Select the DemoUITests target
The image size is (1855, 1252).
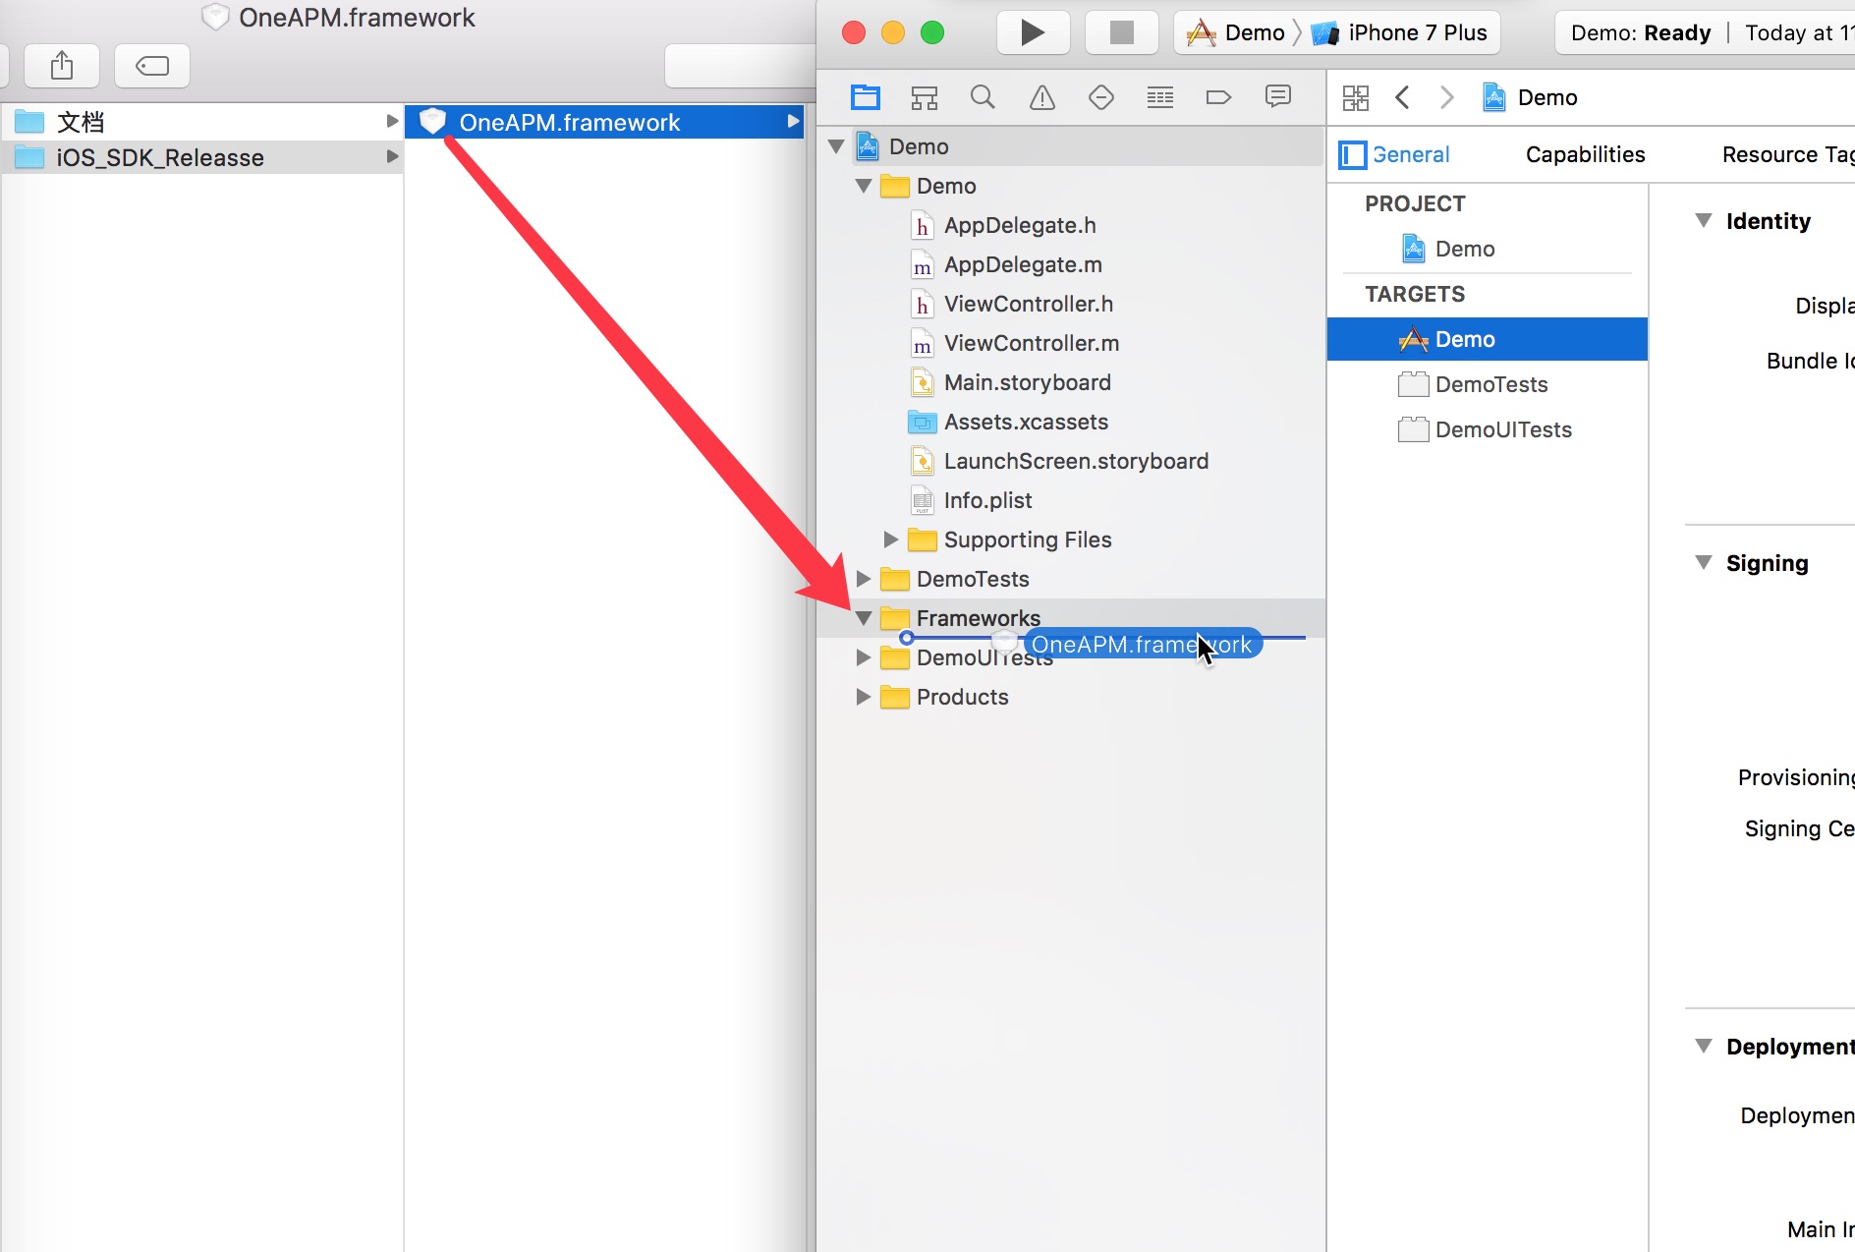coord(1503,429)
